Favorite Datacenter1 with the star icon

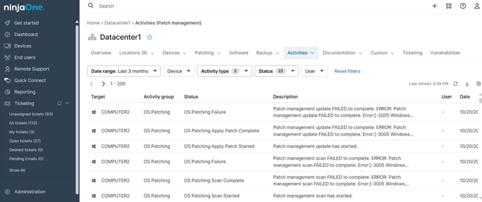pyautogui.click(x=149, y=37)
